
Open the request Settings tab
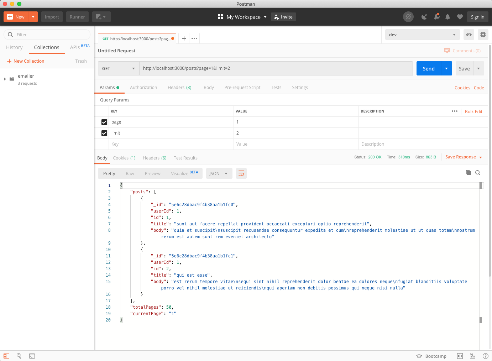[300, 88]
